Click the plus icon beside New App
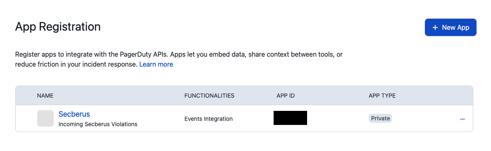 coord(435,28)
